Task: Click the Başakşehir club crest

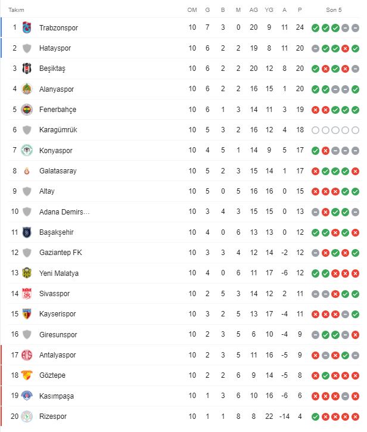Action: (x=27, y=232)
